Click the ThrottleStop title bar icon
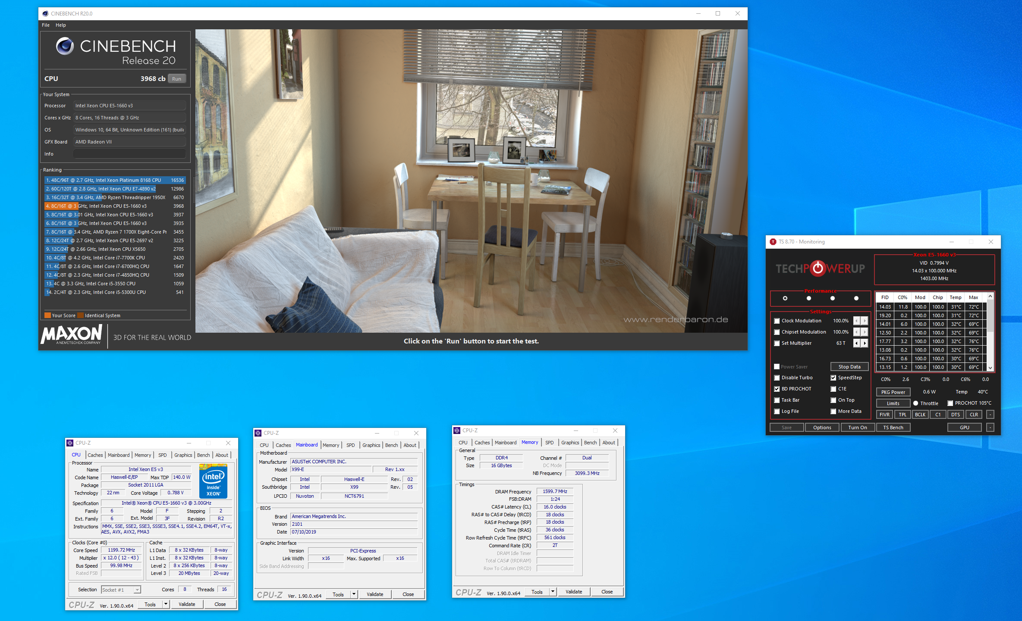This screenshot has width=1022, height=621. pos(773,242)
